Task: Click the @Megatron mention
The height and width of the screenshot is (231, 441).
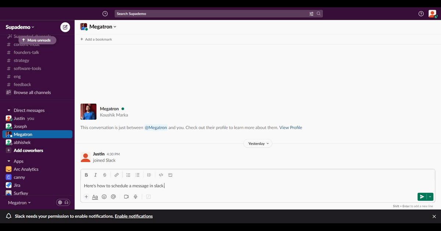Action: (156, 128)
